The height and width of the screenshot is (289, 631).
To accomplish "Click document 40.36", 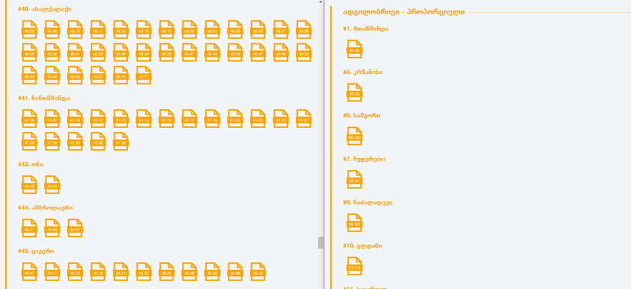I will coord(121,53).
